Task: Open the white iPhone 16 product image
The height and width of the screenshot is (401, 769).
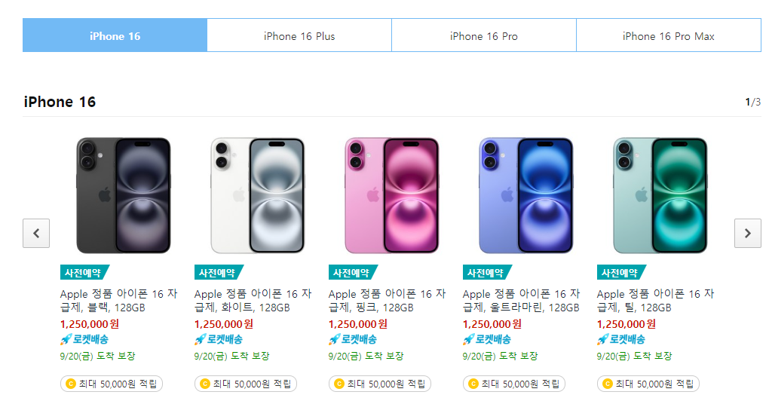Action: pyautogui.click(x=258, y=195)
